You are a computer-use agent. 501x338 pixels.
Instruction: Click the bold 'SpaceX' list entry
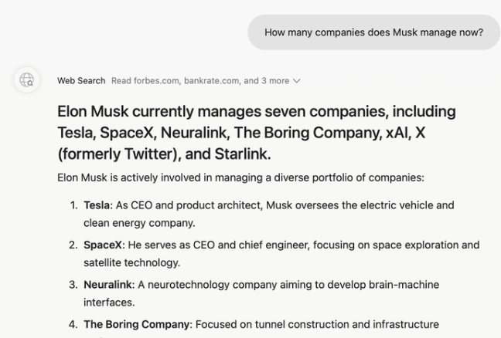click(x=103, y=245)
